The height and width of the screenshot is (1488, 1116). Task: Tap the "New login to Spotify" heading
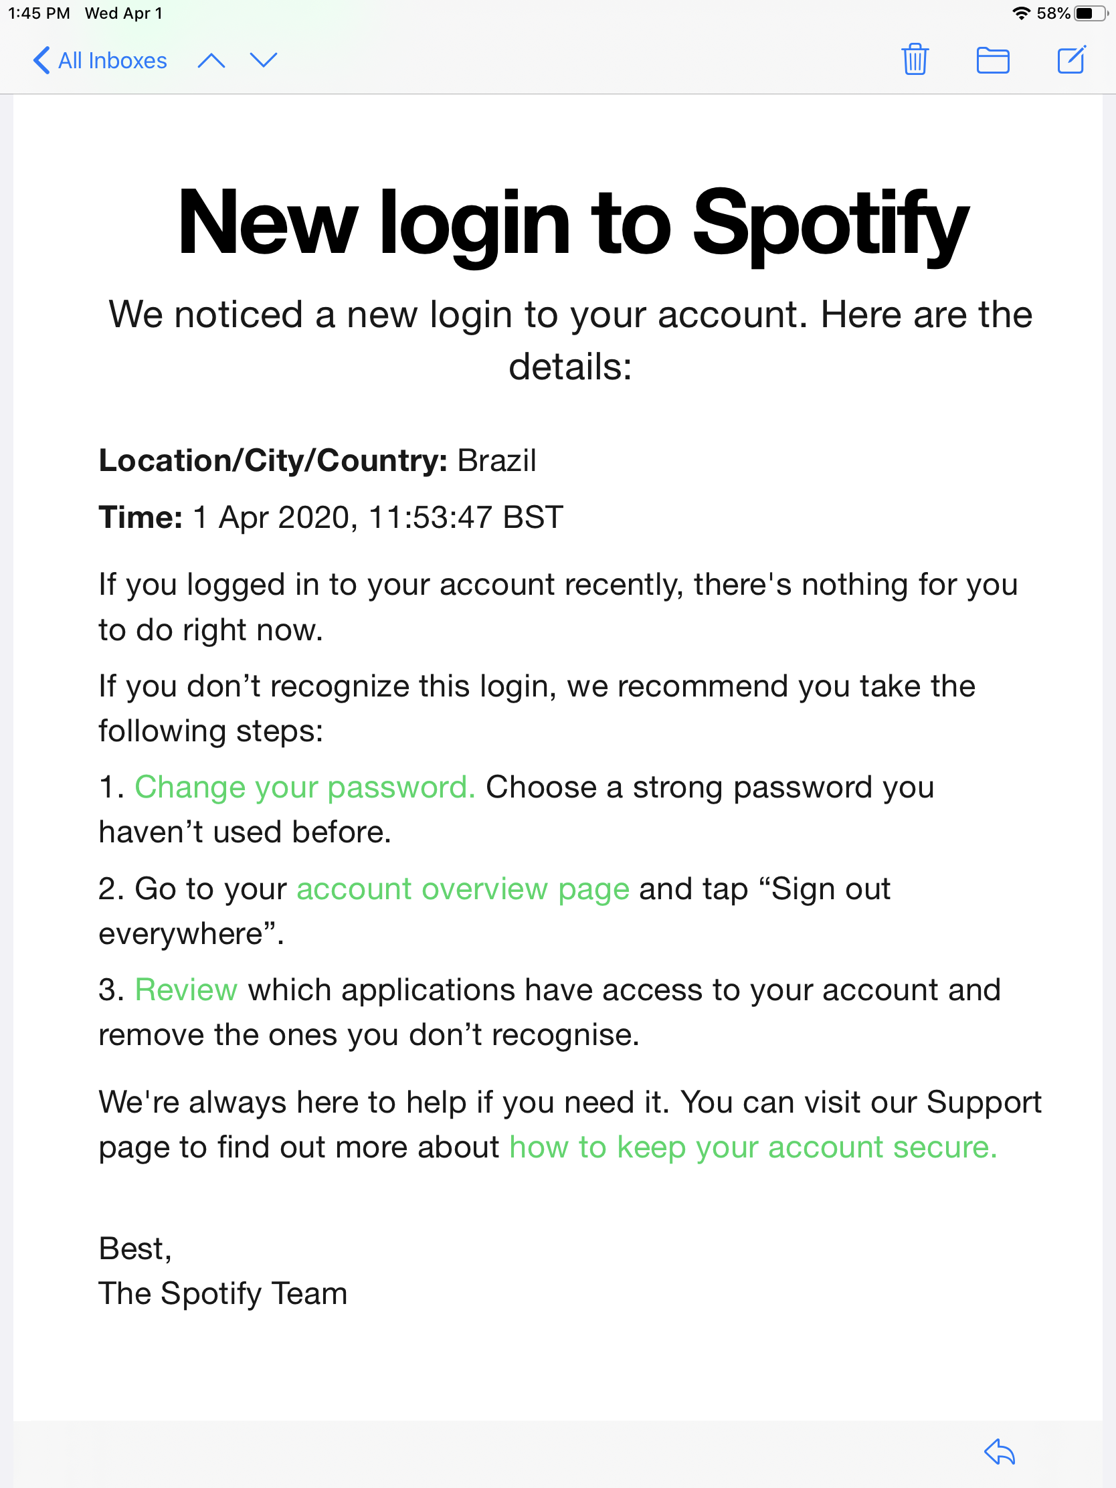(572, 223)
